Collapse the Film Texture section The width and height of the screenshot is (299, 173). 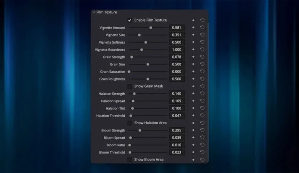pyautogui.click(x=94, y=12)
